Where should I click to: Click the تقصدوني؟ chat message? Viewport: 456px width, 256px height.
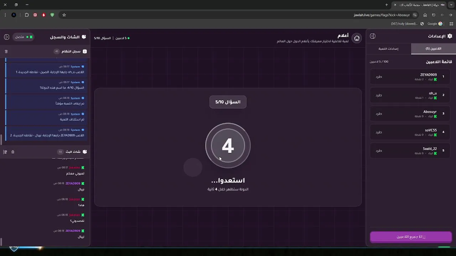click(x=77, y=221)
